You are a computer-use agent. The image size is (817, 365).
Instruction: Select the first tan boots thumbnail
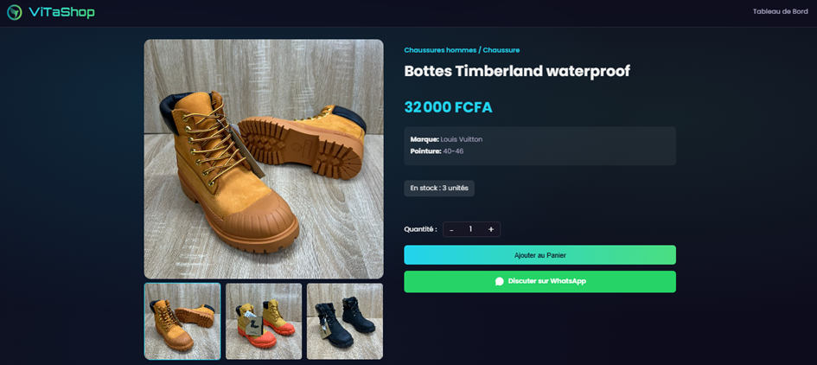pos(182,321)
